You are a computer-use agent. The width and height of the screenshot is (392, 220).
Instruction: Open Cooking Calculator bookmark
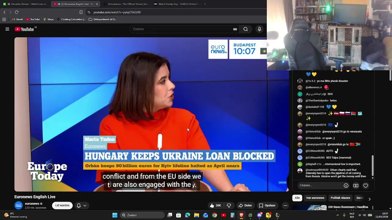click(x=71, y=19)
